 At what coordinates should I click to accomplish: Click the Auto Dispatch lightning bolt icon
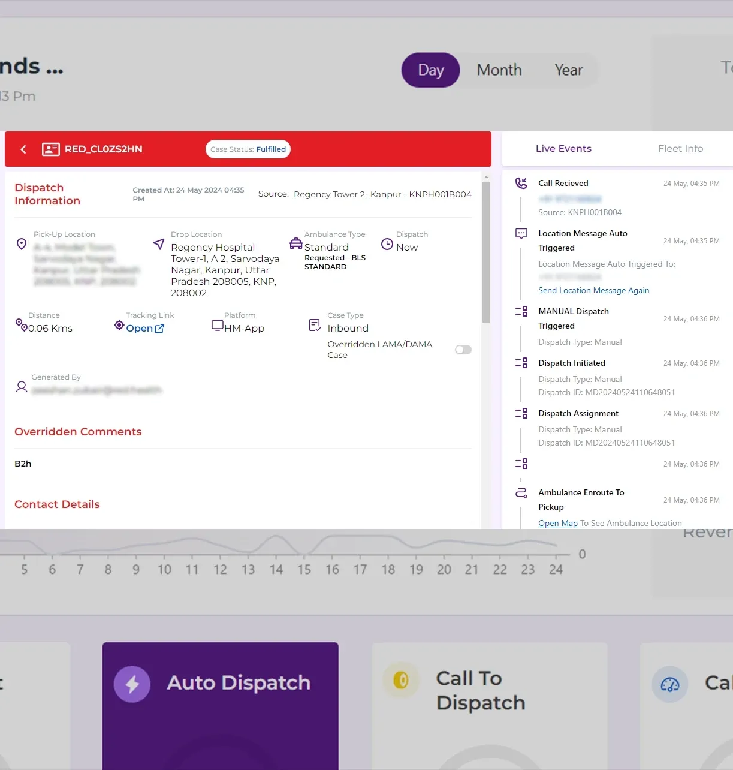pos(132,684)
